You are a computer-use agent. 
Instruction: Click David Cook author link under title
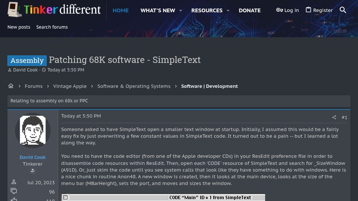(x=25, y=70)
